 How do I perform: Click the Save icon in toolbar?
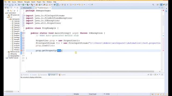point(10,5)
